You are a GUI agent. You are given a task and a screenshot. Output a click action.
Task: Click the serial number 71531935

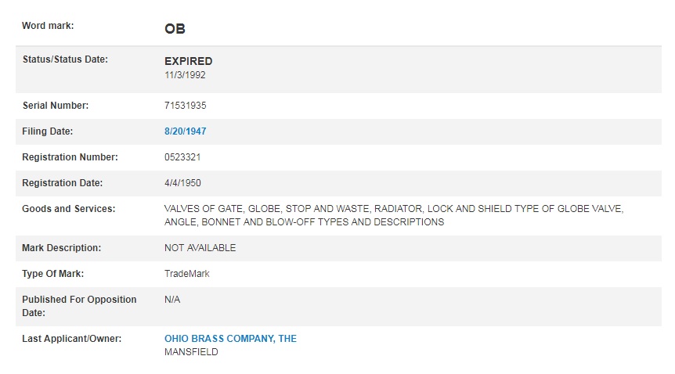185,106
